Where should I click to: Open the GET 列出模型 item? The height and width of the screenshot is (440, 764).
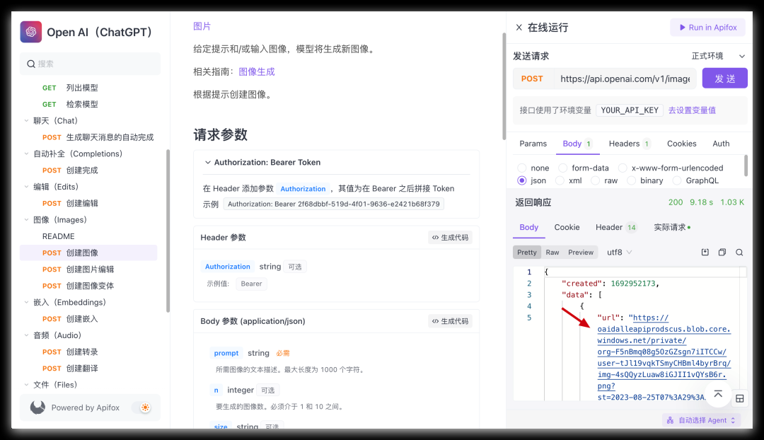point(88,88)
